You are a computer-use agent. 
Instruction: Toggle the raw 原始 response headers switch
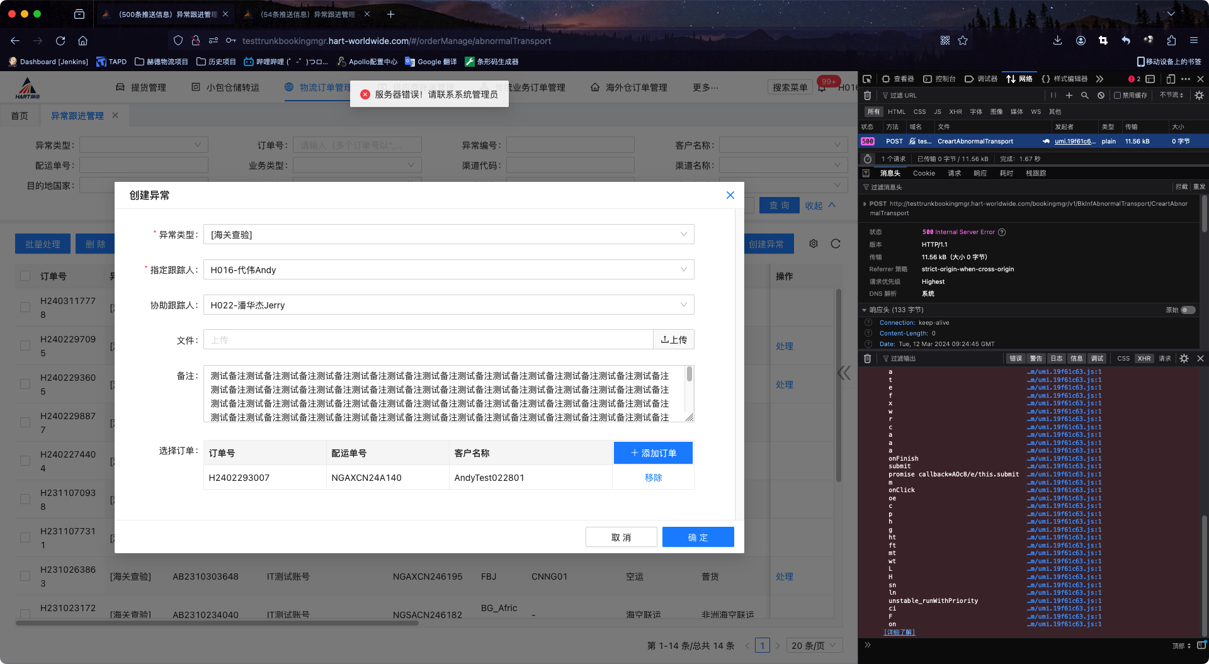pos(1188,310)
